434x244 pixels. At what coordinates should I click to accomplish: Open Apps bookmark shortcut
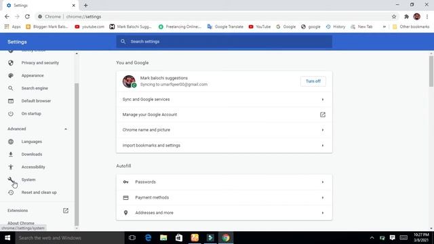click(12, 26)
